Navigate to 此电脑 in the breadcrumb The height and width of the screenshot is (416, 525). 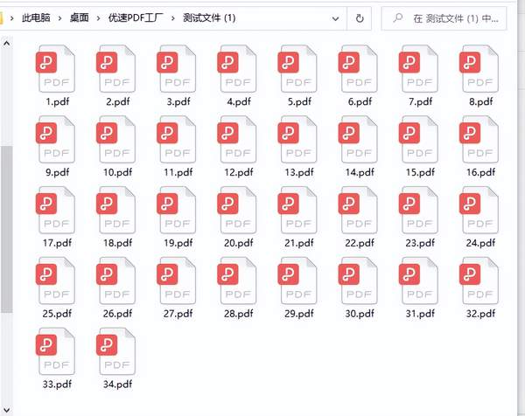[x=35, y=17]
